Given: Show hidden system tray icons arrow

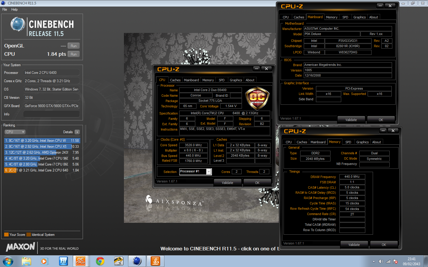Looking at the screenshot, I should pyautogui.click(x=374, y=261).
